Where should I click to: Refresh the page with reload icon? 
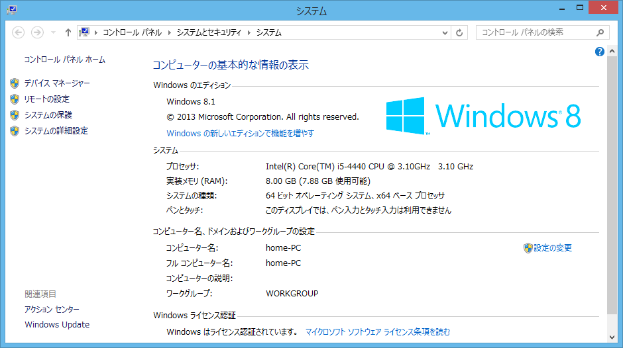[x=459, y=32]
